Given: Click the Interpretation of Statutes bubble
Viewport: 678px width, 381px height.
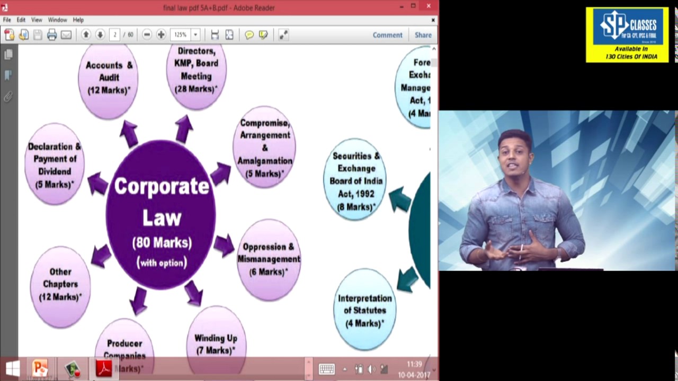Looking at the screenshot, I should (364, 310).
